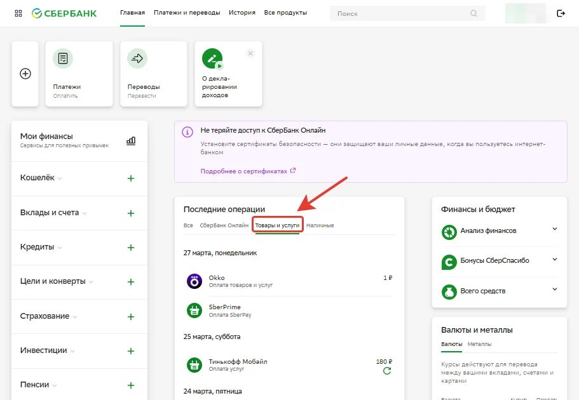Open the Тинькофф Мобайл transaction name
Viewport: 579px width, 400px height.
(238, 362)
